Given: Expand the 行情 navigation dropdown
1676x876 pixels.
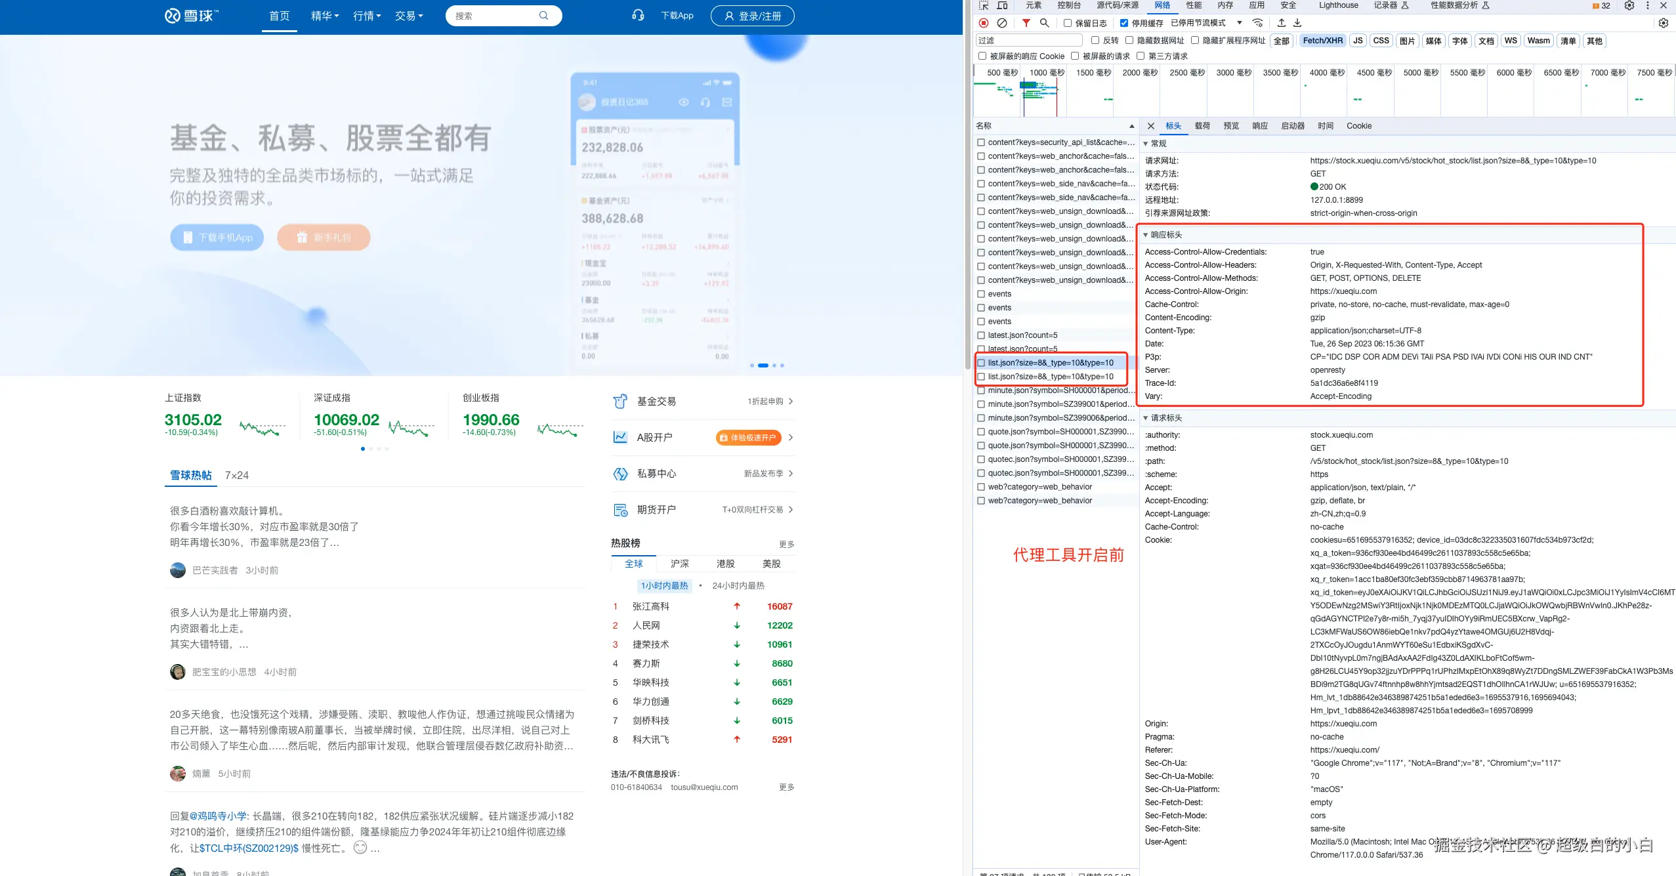Looking at the screenshot, I should pos(367,16).
